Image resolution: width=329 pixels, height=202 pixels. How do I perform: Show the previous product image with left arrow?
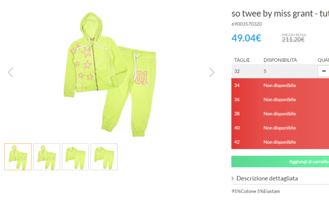click(11, 72)
